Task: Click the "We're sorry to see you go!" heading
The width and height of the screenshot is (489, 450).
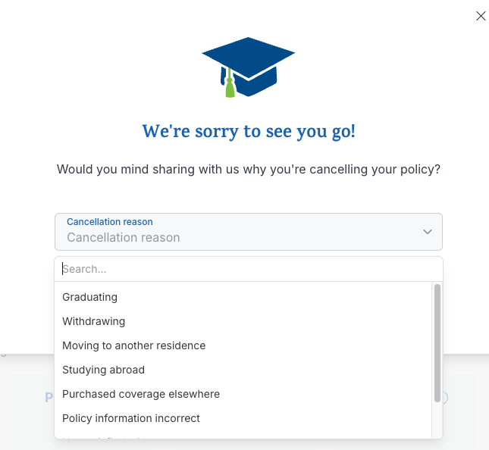Action: pos(249,131)
